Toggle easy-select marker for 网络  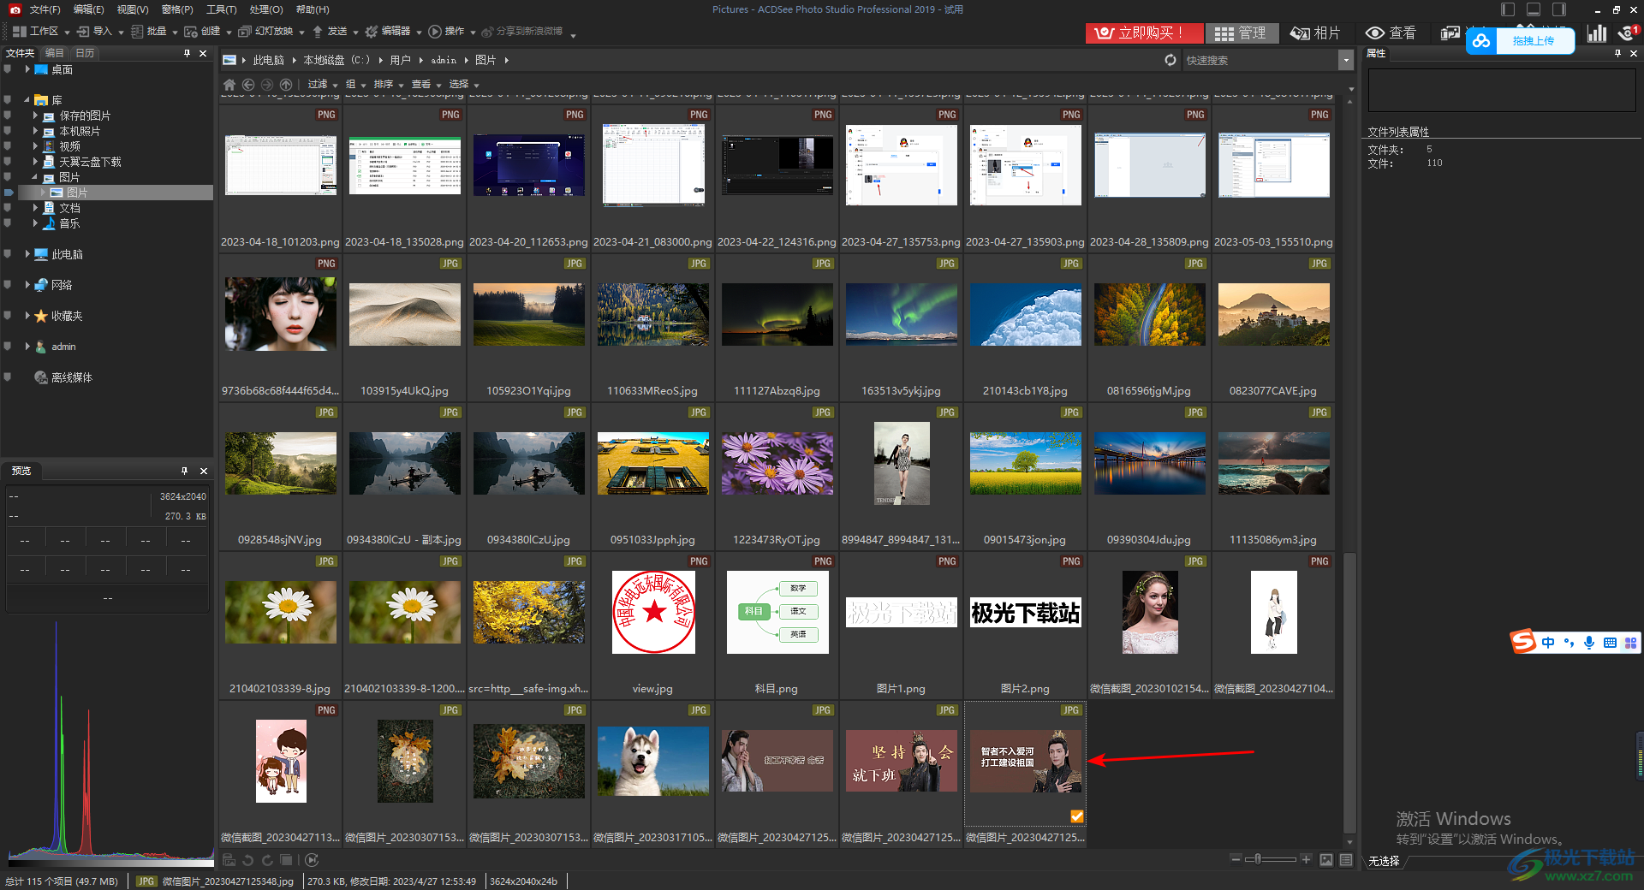point(7,285)
